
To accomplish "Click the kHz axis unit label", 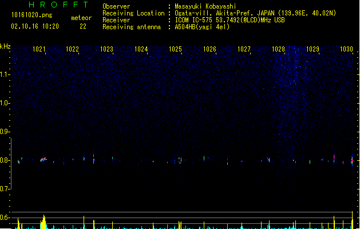I will click(5, 46).
